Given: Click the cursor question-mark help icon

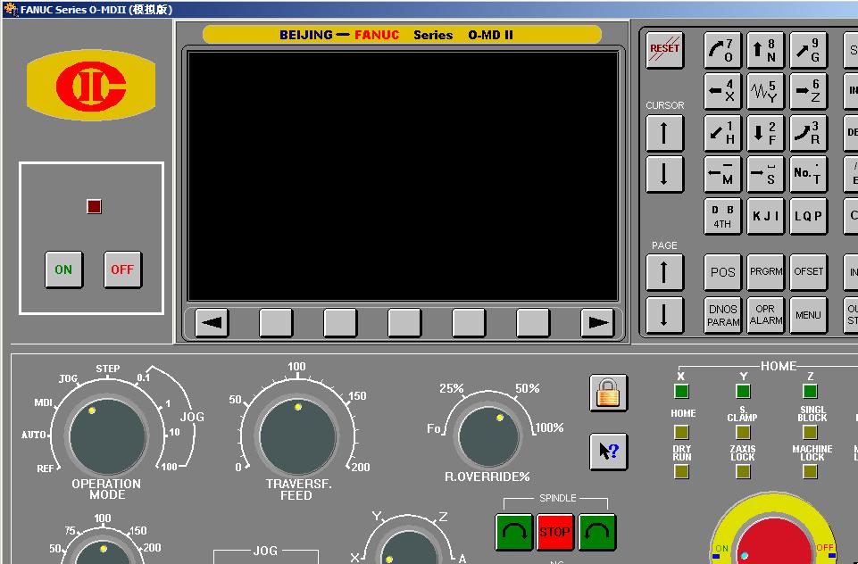Looking at the screenshot, I should tap(609, 452).
